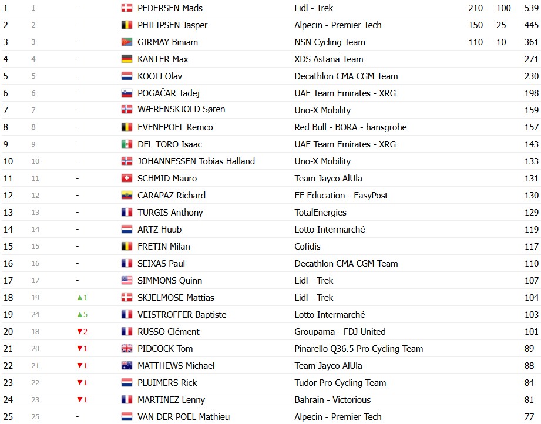Click the US flag next to SIMMONS Quinn
This screenshot has width=541, height=424.
click(127, 281)
